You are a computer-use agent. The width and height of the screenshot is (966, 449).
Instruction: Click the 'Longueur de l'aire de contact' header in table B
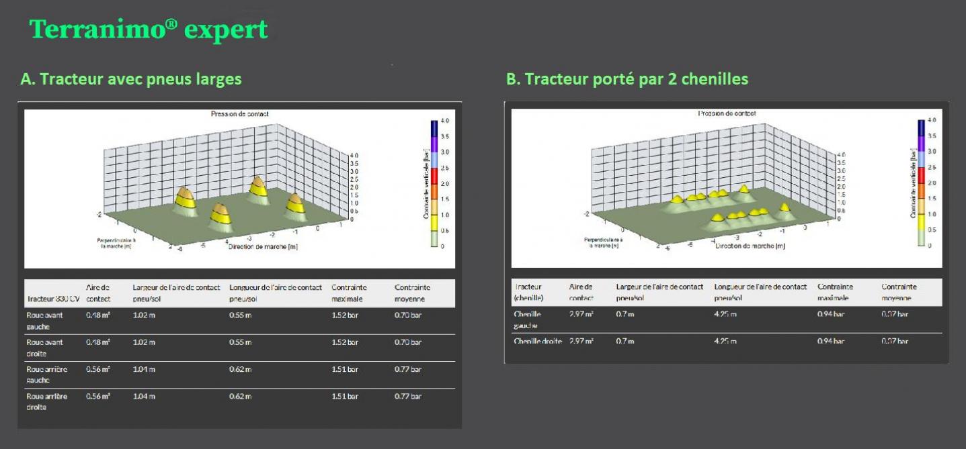point(760,292)
